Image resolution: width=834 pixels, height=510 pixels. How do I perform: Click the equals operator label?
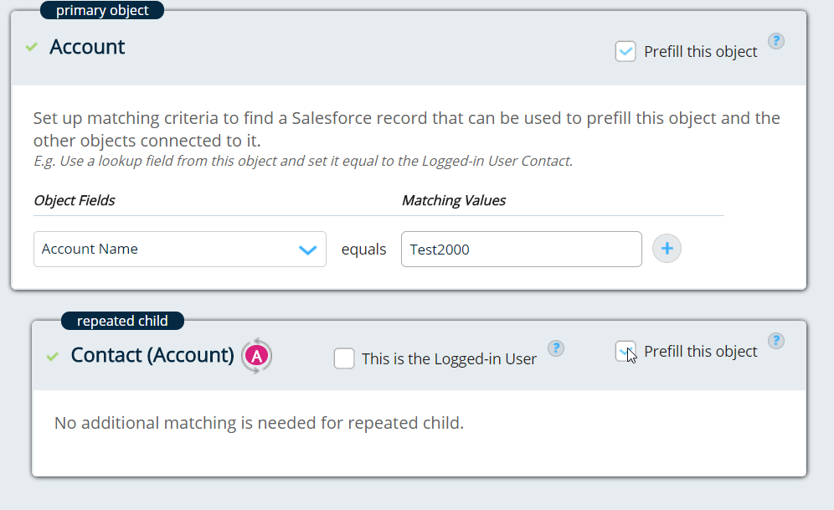[x=363, y=250]
